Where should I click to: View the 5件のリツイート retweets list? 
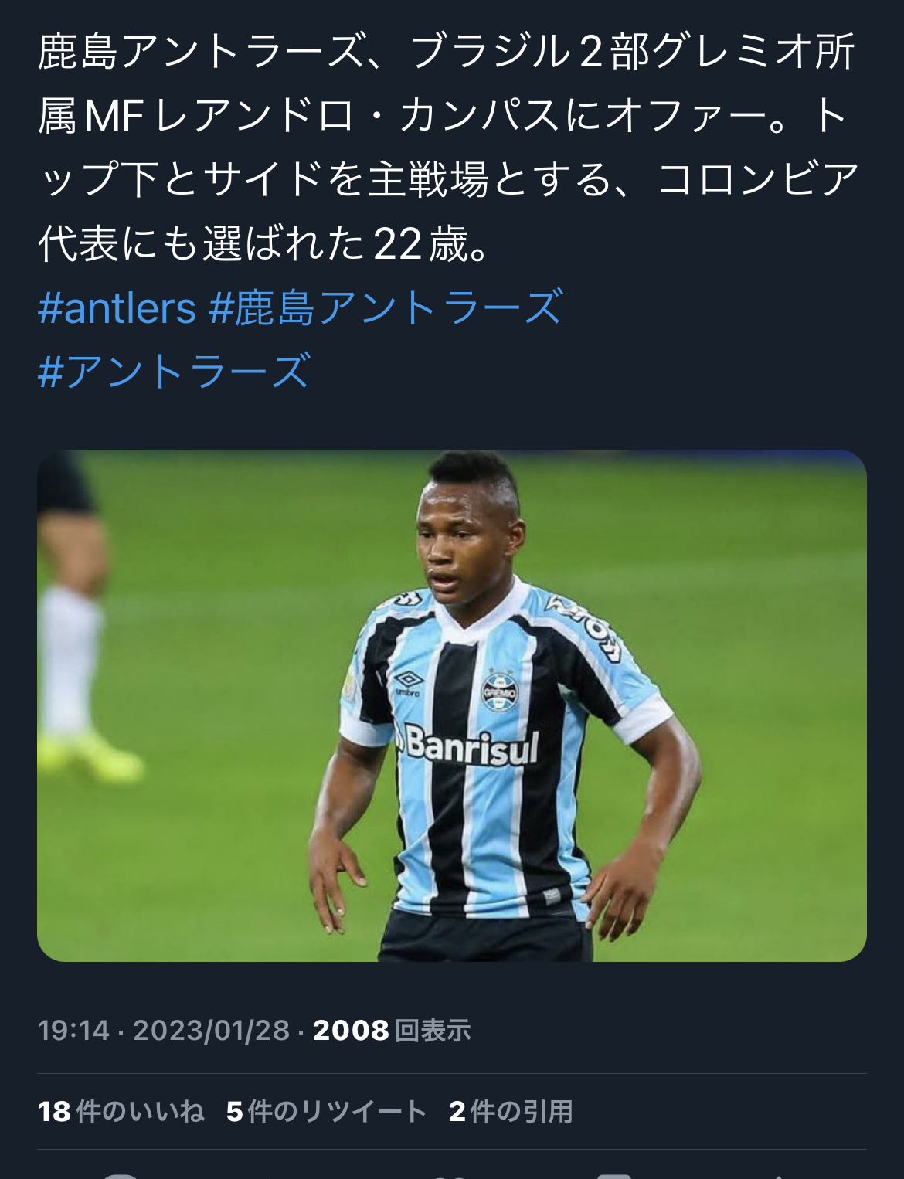pyautogui.click(x=326, y=1111)
